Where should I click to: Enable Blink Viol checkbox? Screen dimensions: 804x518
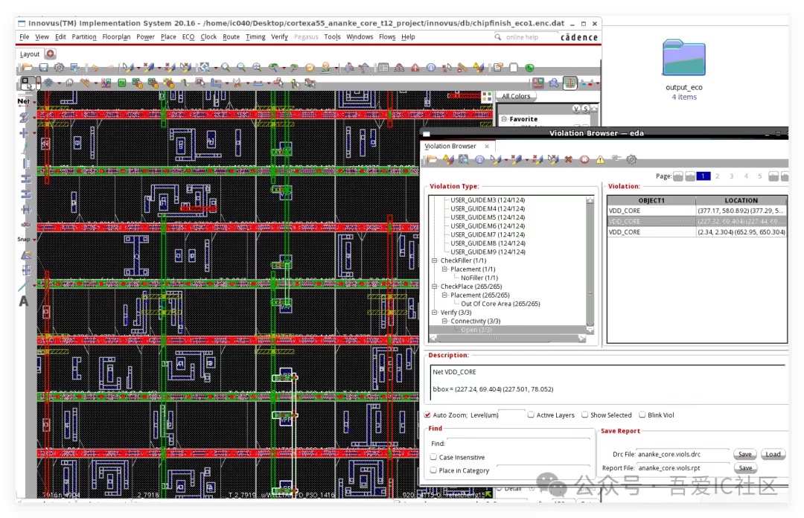pos(642,415)
